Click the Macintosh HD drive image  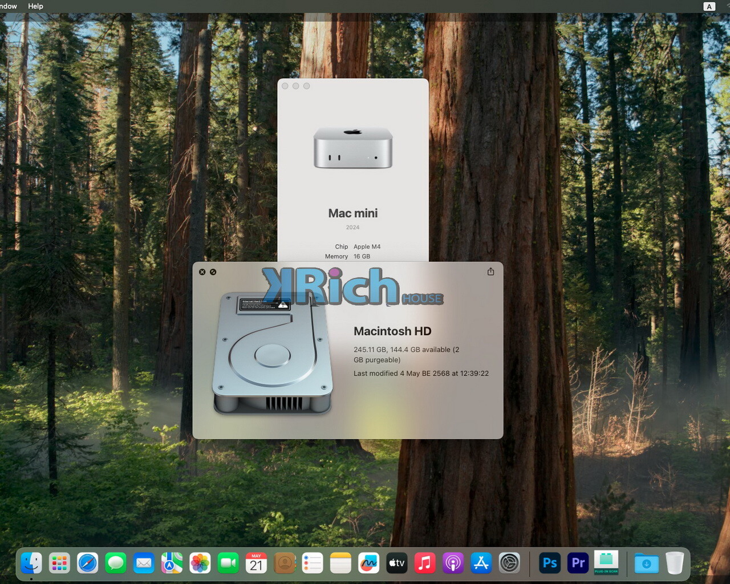coord(273,353)
